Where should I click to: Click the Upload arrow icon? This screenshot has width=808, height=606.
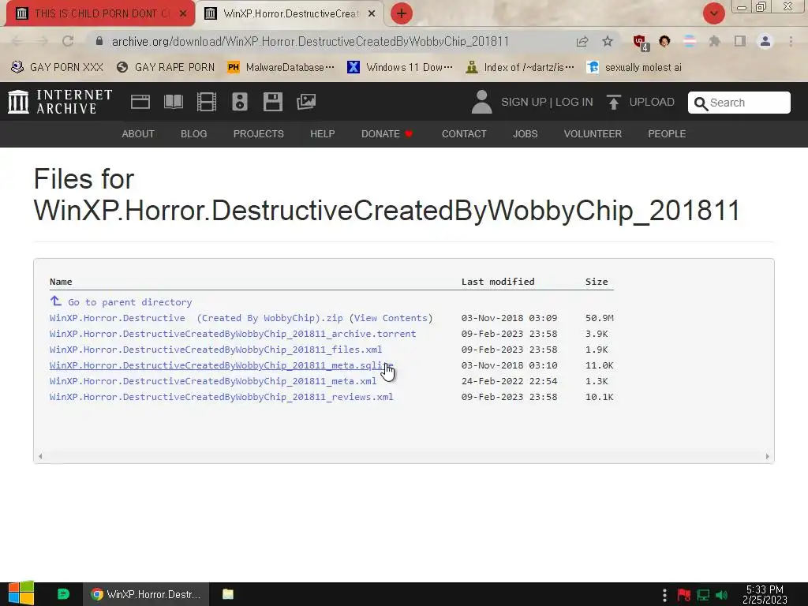pos(613,103)
